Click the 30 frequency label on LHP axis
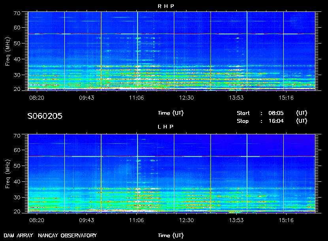This screenshot has width=328, height=241. (17, 198)
